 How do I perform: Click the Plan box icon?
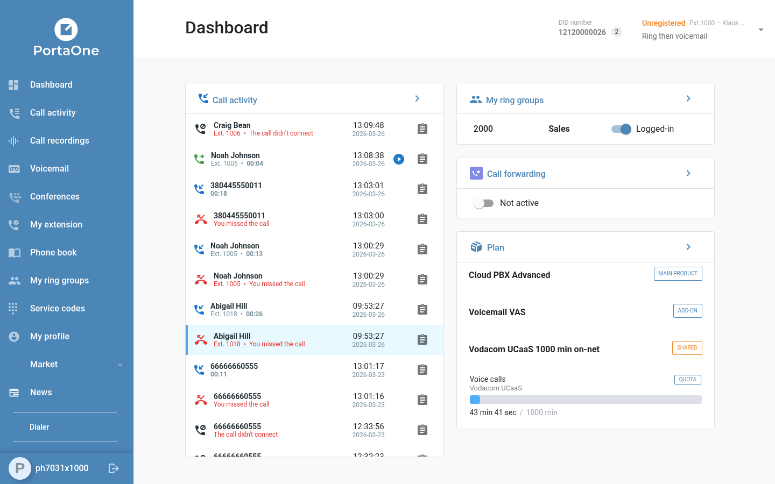click(476, 247)
